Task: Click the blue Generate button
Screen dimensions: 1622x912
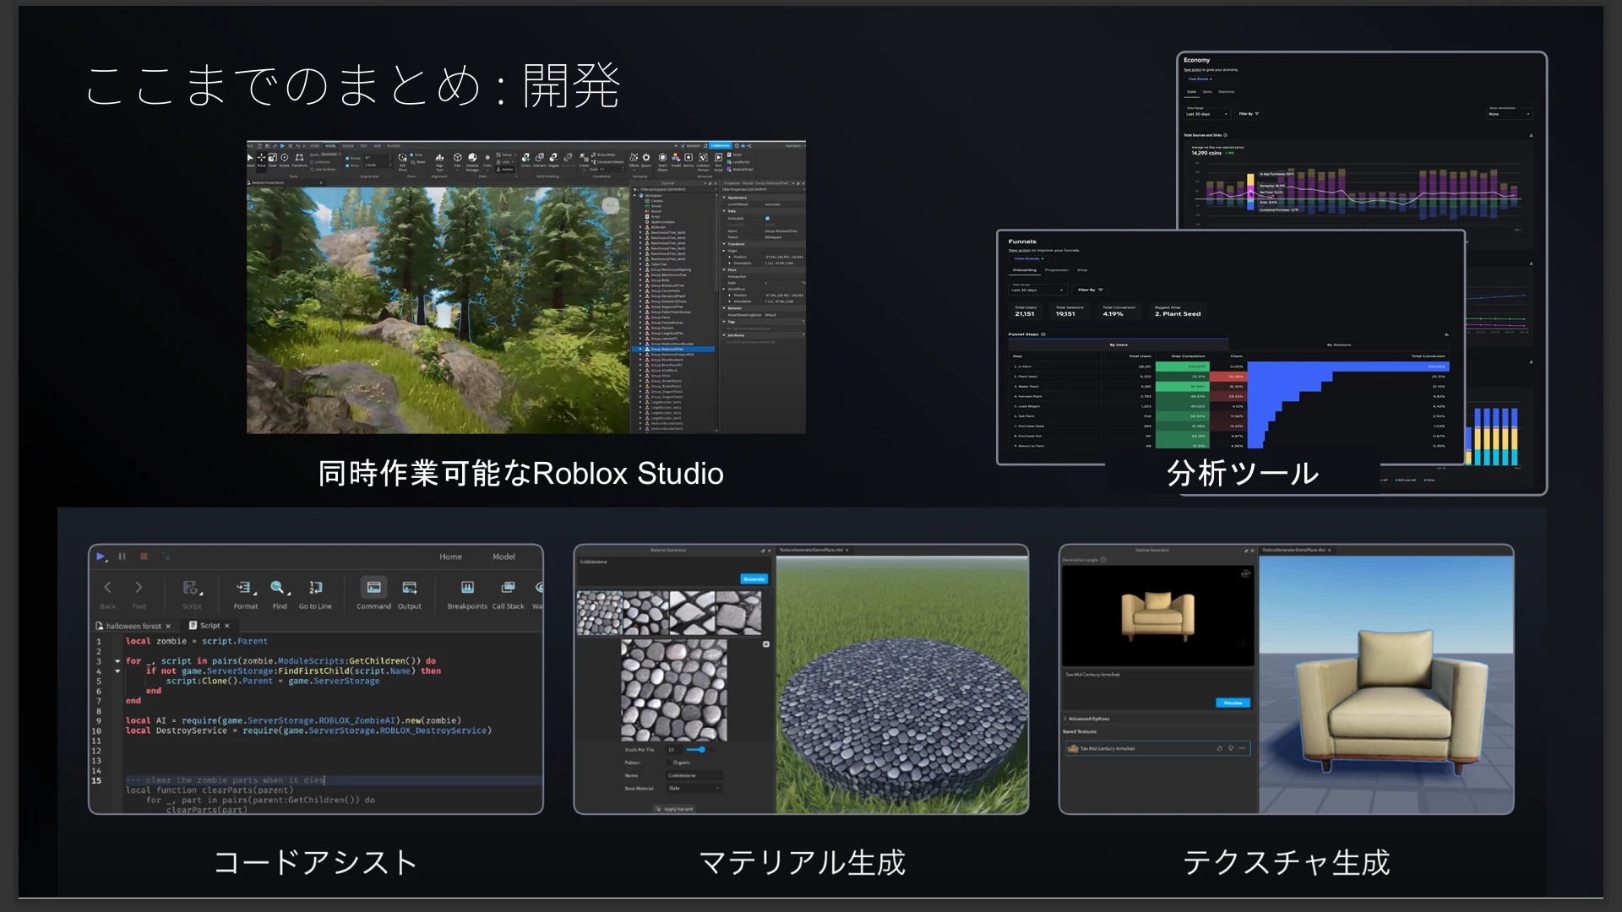Action: point(754,579)
